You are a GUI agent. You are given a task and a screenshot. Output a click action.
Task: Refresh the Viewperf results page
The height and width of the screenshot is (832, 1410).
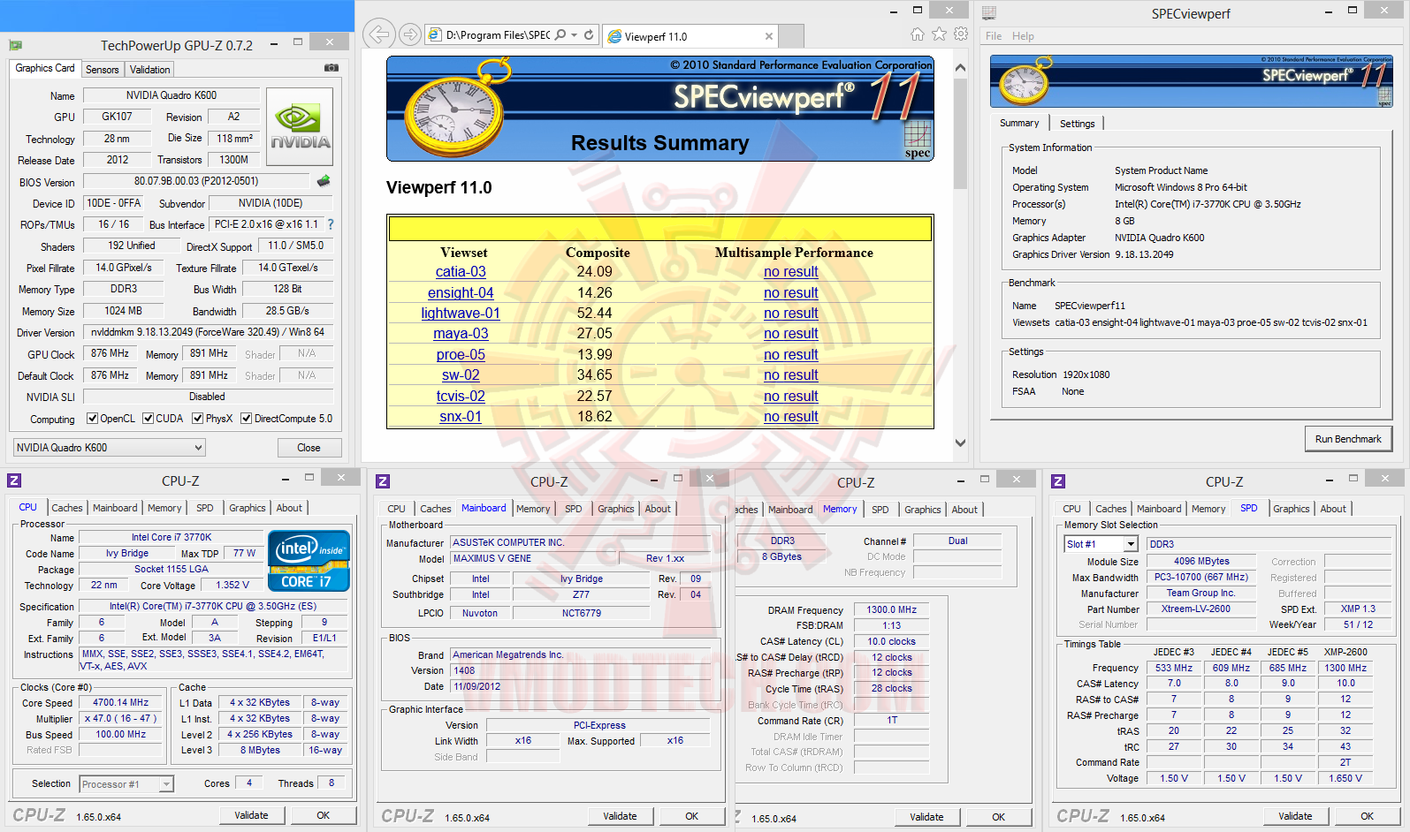click(x=589, y=35)
